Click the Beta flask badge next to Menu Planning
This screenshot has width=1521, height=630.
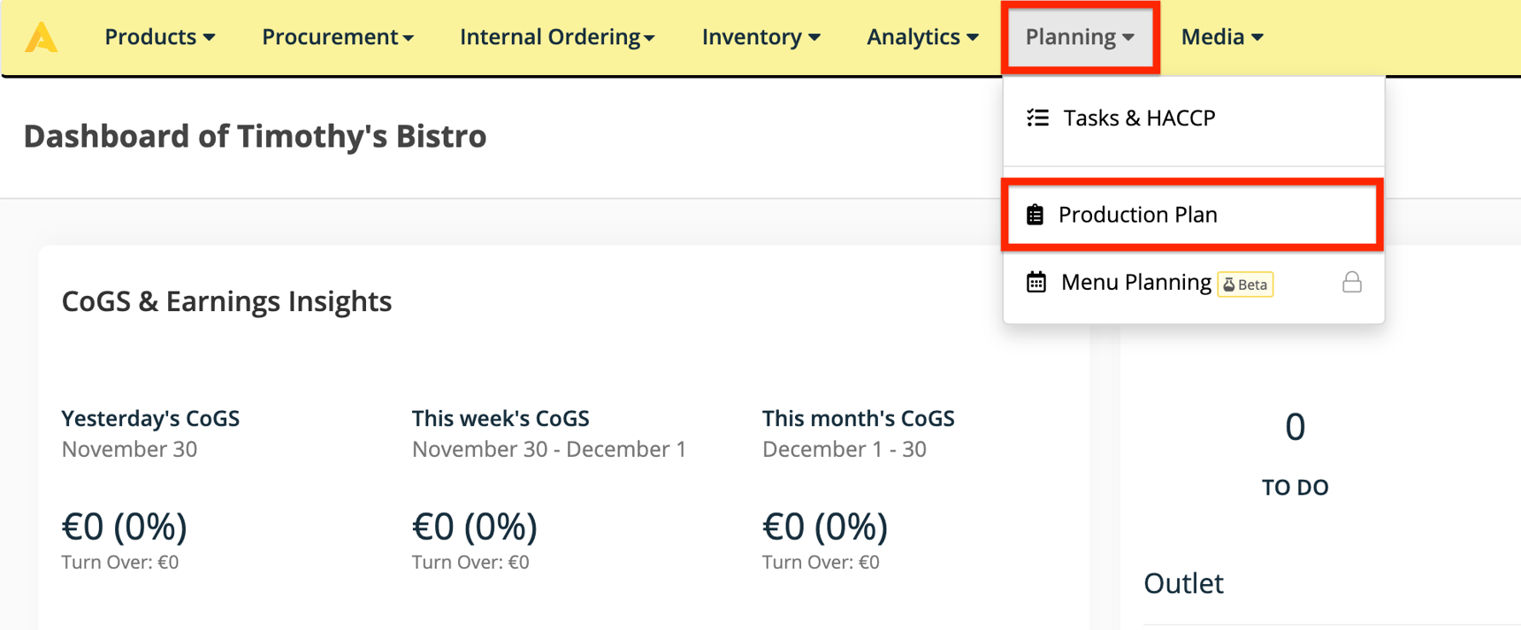1245,285
